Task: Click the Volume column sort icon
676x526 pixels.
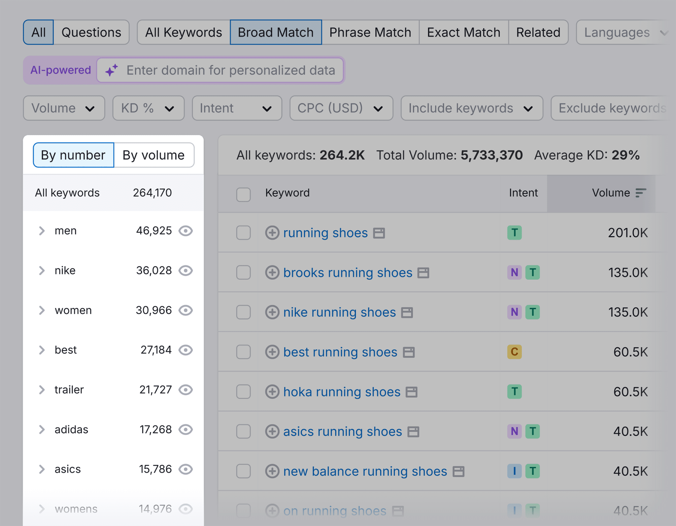Action: pos(641,193)
